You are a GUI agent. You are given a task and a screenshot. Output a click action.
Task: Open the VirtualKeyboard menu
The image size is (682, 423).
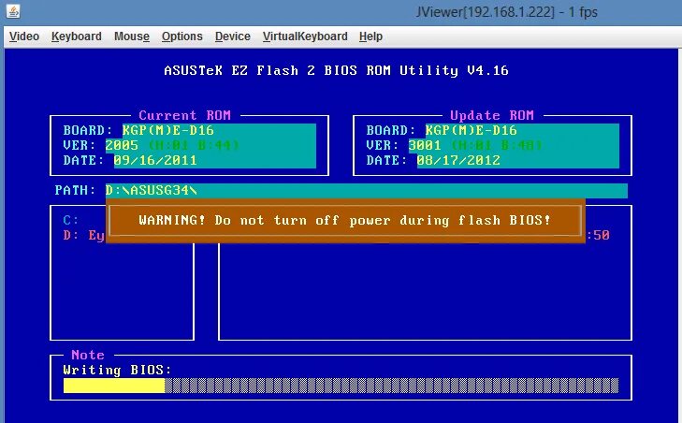coord(305,36)
